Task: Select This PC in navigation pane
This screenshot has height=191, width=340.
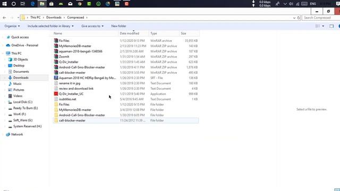Action: point(16,53)
